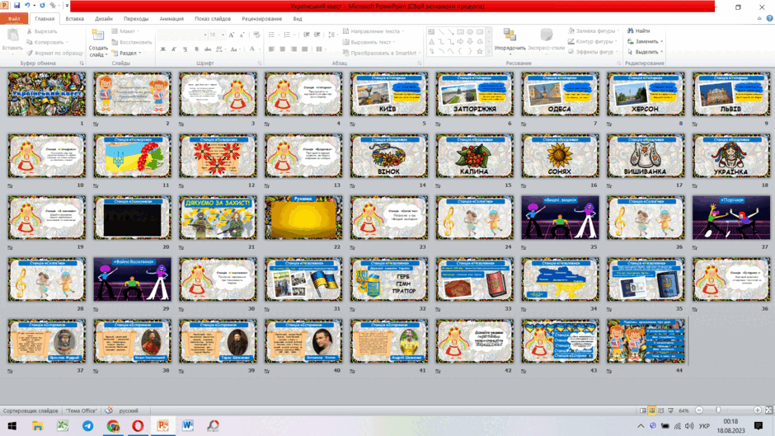The width and height of the screenshot is (775, 436).
Task: Switch to Reading view in status bar
Action: click(661, 410)
